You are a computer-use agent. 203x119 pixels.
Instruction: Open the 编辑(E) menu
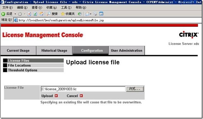tap(22, 8)
